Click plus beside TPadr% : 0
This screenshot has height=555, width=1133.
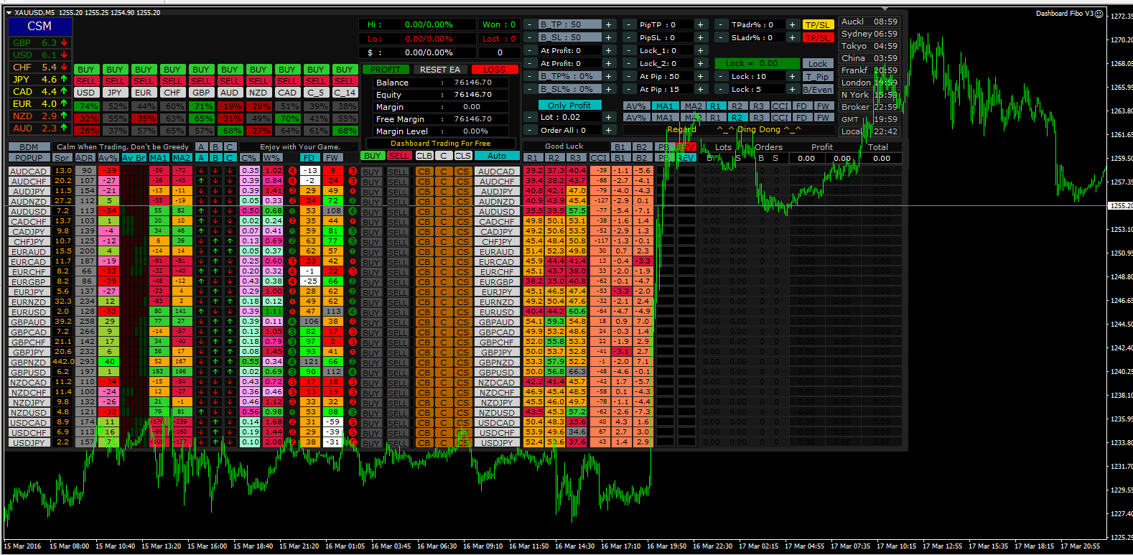click(x=793, y=24)
